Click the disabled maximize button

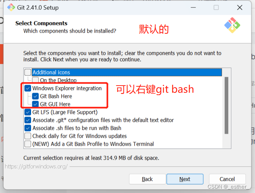pos(216,8)
